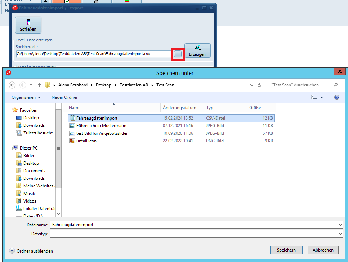Click the Abbrechen button
348x262 pixels.
(323, 250)
